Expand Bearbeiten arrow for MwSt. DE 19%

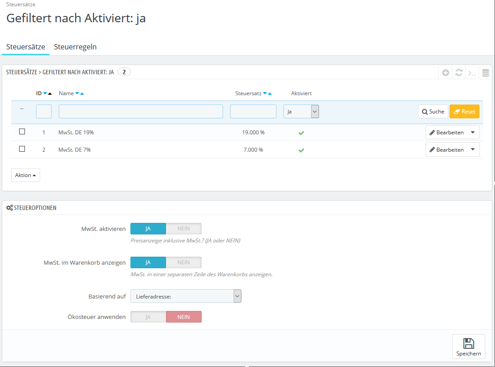coord(473,133)
